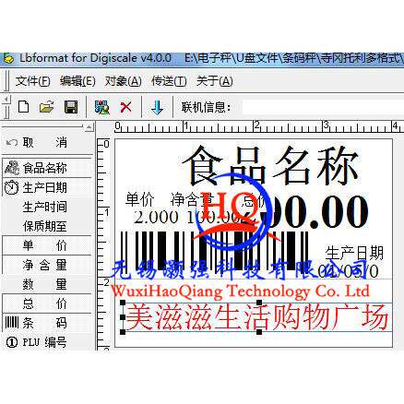This screenshot has height=404, width=404.
Task: Select the 食品名称 title on label
Action: [271, 165]
